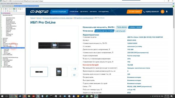Open Windows Start menu
Screen dimensions: 175x98
[2, 96]
